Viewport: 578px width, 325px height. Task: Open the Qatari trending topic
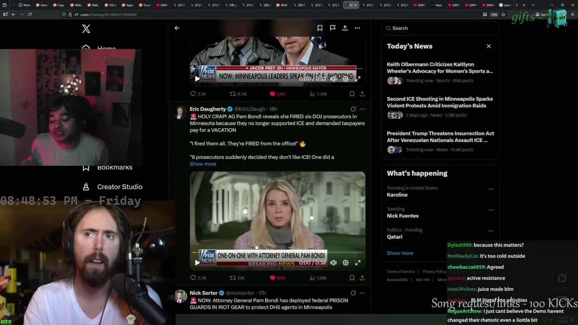pos(395,237)
